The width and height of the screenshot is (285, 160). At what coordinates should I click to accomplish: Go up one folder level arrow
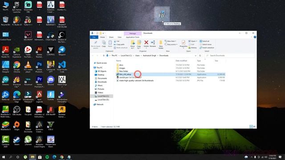pyautogui.click(x=104, y=56)
